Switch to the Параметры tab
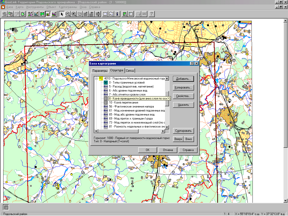 coord(100,71)
